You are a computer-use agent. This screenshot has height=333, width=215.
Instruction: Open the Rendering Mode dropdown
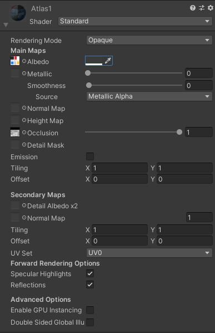point(149,40)
